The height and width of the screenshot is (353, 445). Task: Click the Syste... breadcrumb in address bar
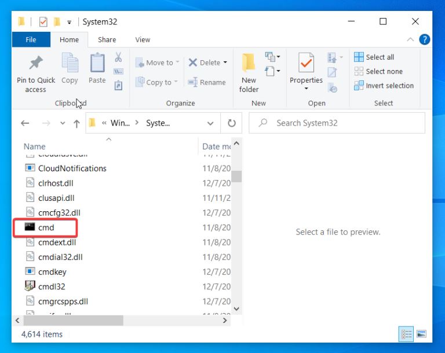coord(158,123)
